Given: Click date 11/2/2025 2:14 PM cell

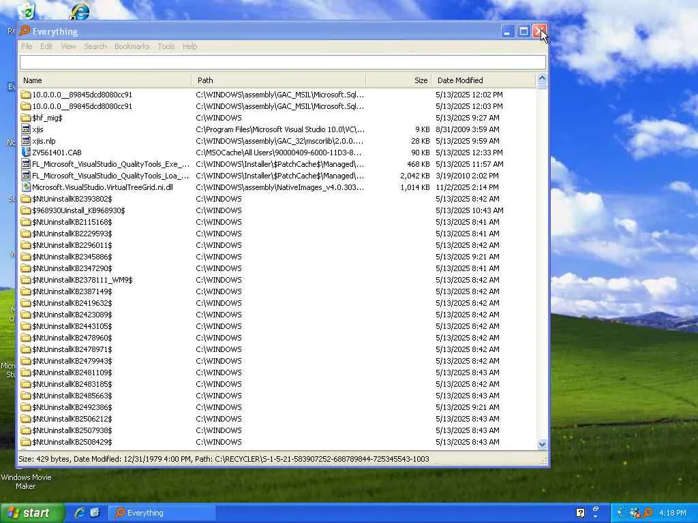Looking at the screenshot, I should (x=467, y=187).
